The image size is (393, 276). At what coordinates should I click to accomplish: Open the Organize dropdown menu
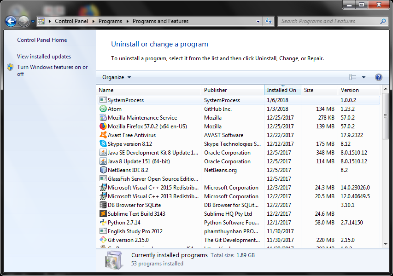117,77
